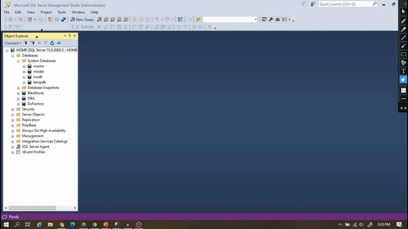Open the File menu
This screenshot has height=229, width=408.
[x=6, y=12]
